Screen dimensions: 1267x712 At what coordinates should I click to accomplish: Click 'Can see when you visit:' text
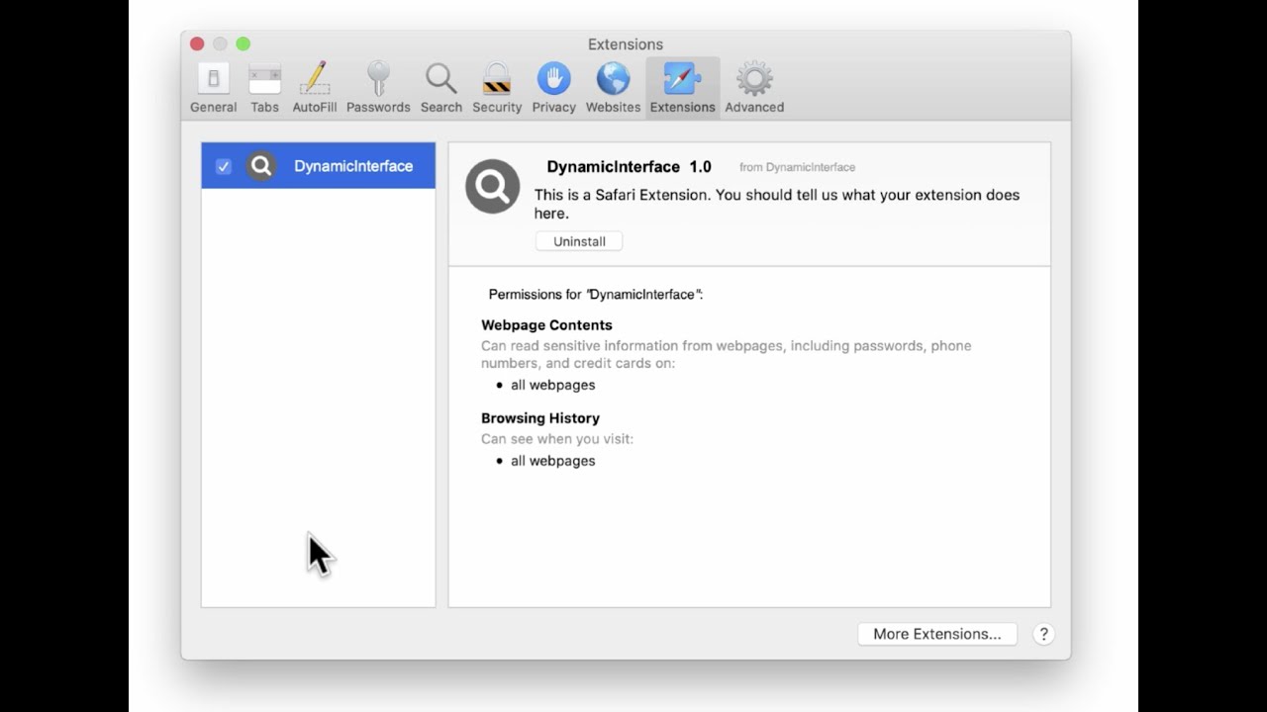tap(557, 439)
